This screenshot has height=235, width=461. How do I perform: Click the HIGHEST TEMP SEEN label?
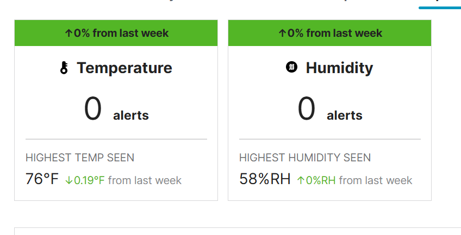(x=80, y=158)
